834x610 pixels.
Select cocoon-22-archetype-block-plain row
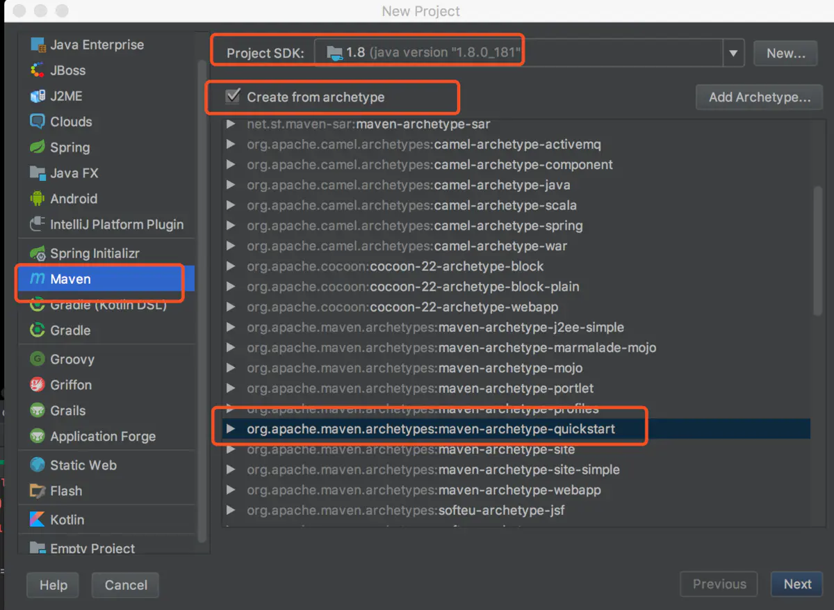point(516,287)
